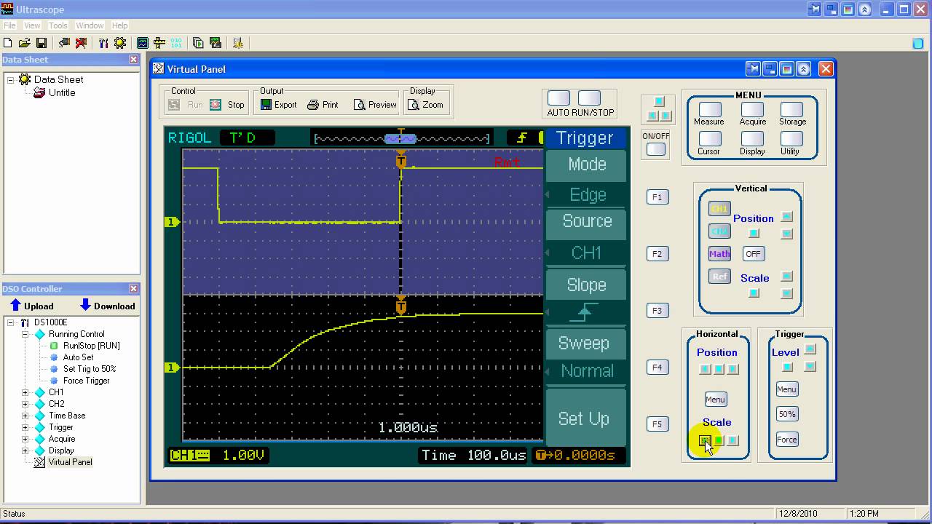Toggle CH2 channel button in Vertical section
This screenshot has width=932, height=524.
point(719,231)
